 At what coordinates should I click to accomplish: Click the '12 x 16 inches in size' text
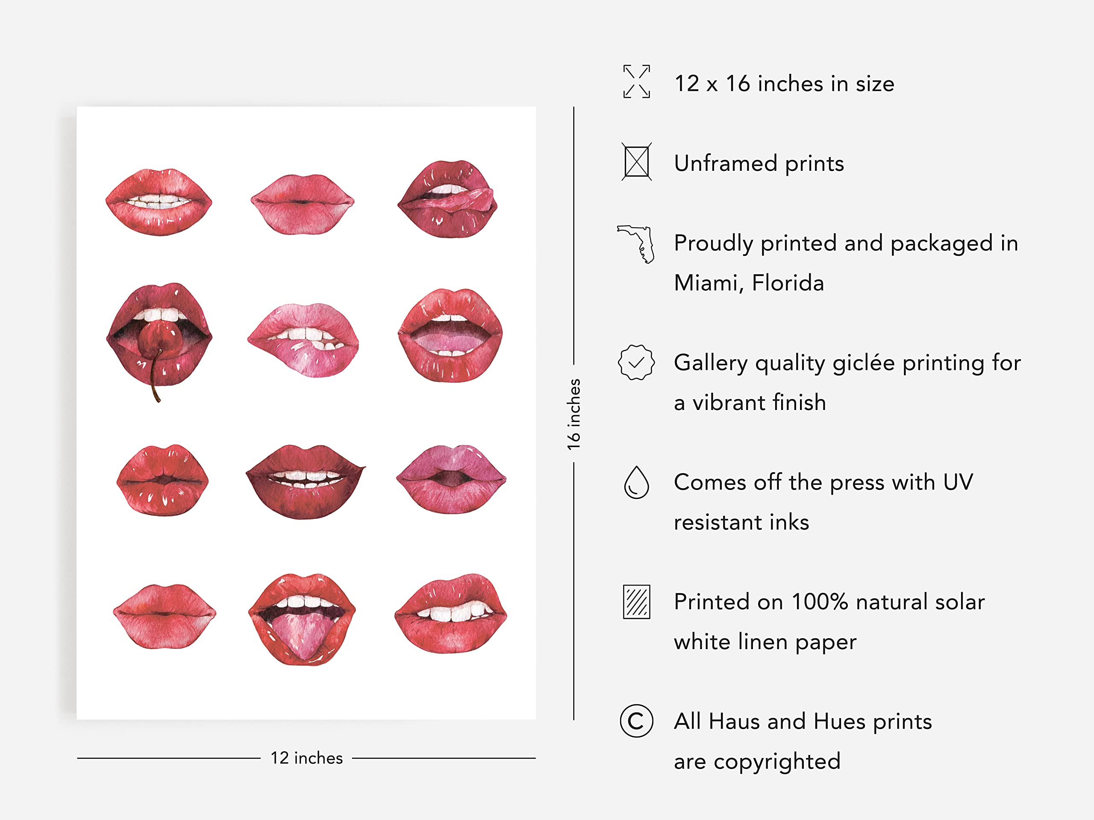(784, 84)
